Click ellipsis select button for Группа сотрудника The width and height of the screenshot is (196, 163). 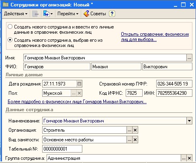pos(184,158)
